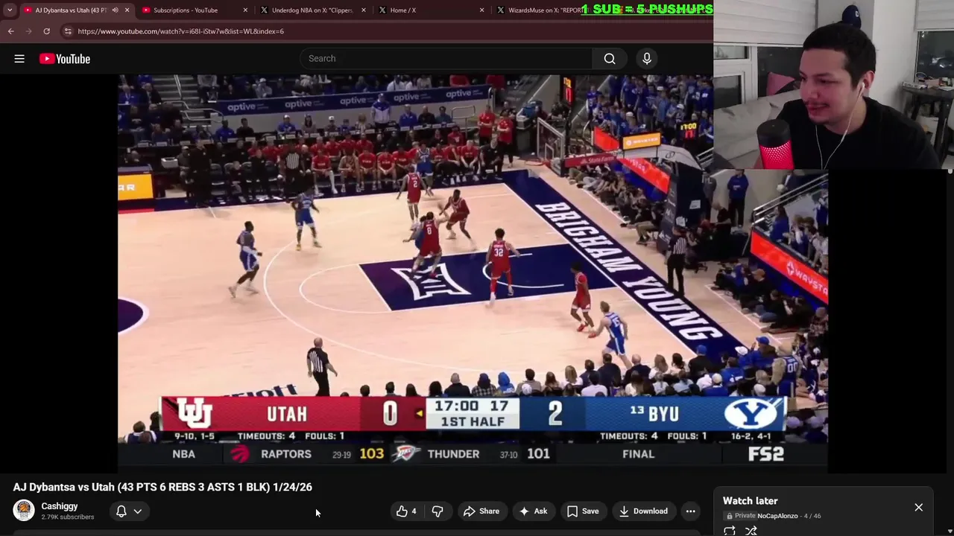The image size is (954, 536).
Task: Reload the page
Action: point(46,31)
